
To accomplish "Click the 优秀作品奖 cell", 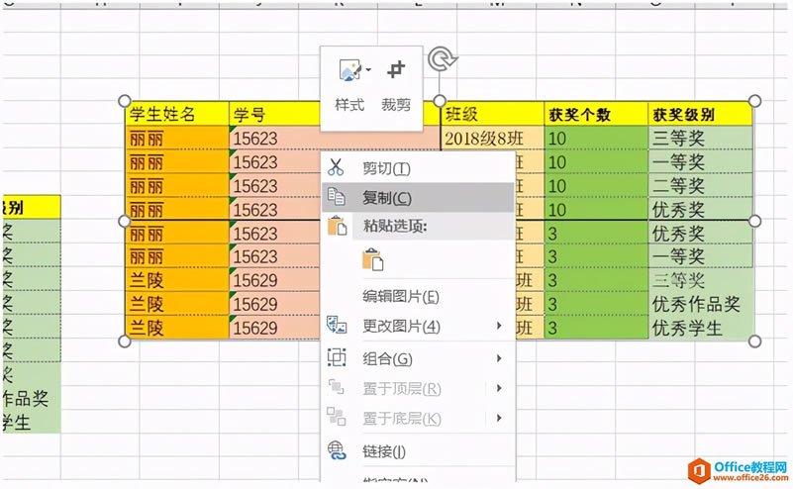I will (x=702, y=304).
